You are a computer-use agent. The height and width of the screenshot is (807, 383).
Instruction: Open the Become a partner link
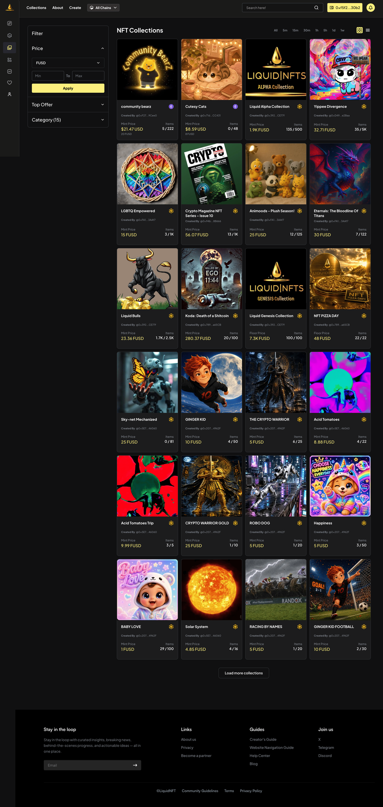196,756
